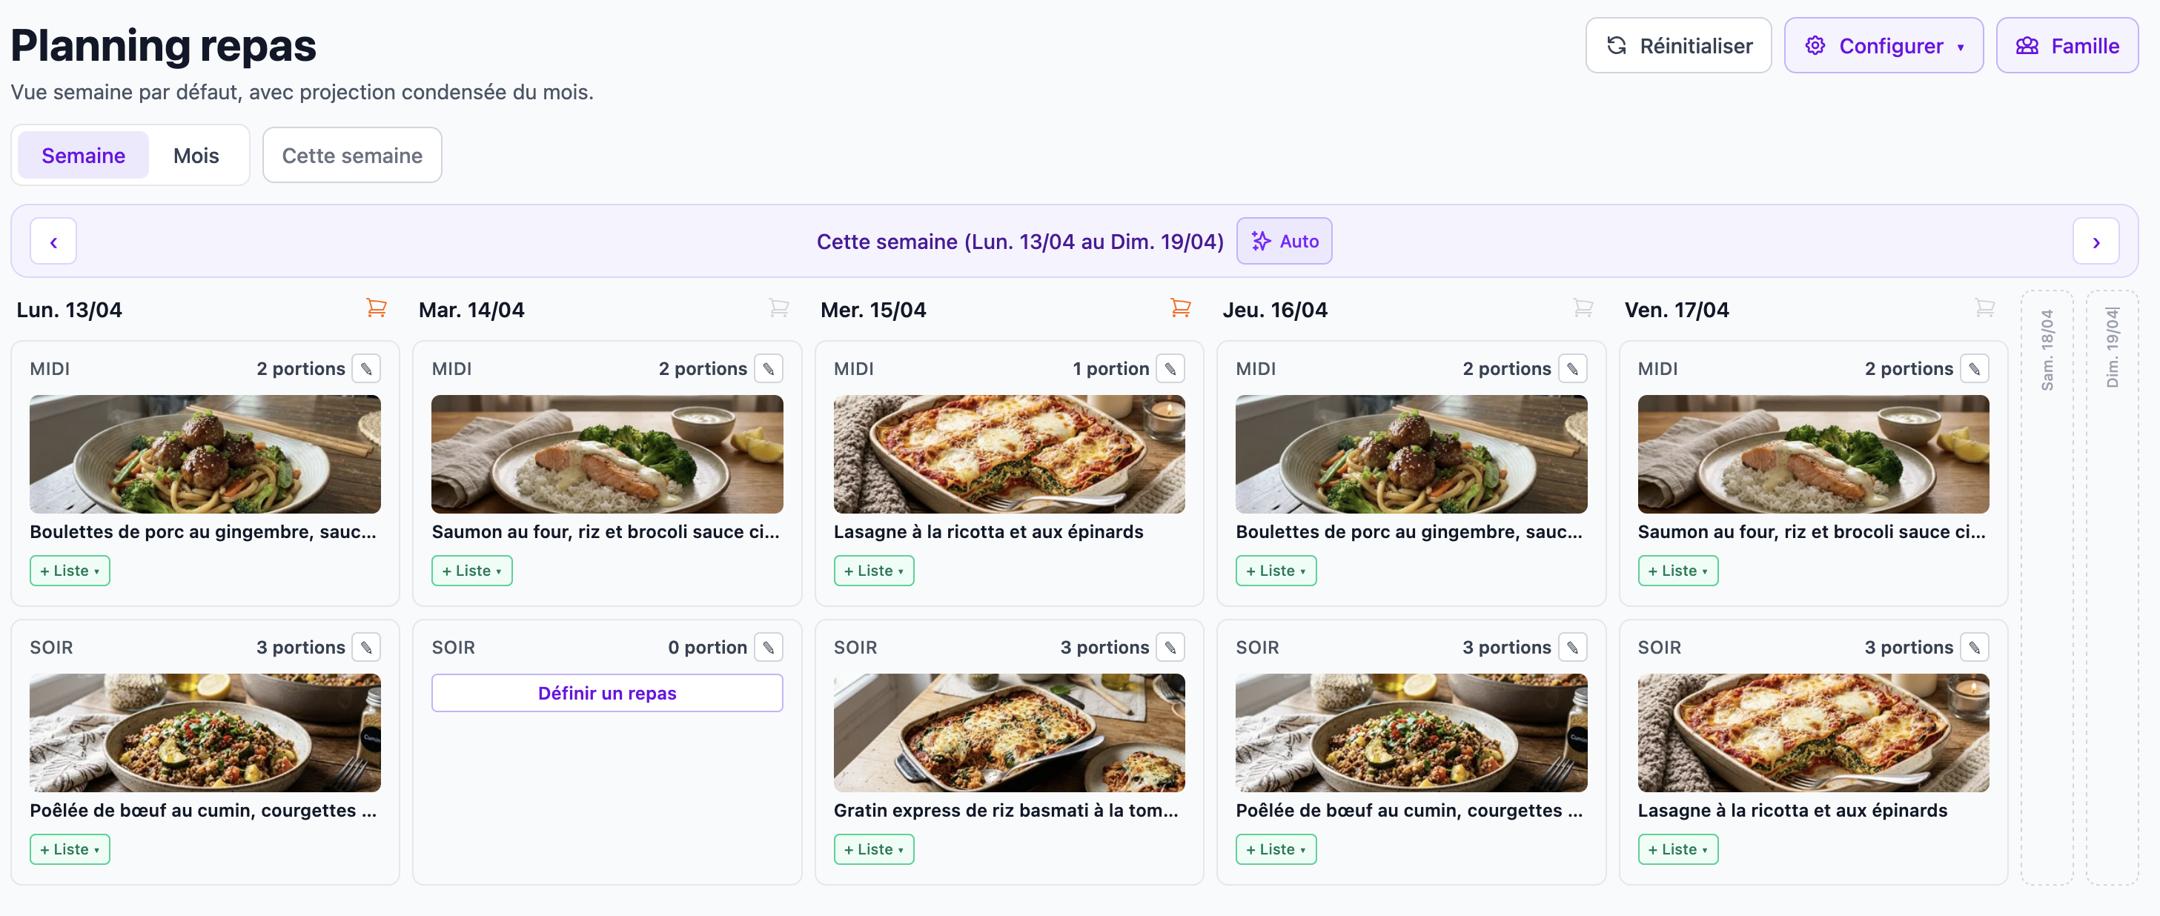This screenshot has width=2160, height=916.
Task: Open the Configurer dropdown
Action: 1884,45
